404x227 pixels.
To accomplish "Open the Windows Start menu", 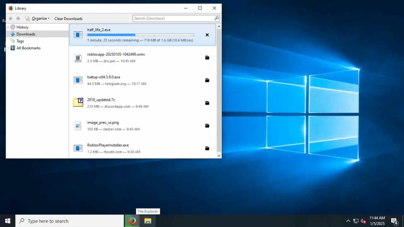I will click(x=8, y=221).
